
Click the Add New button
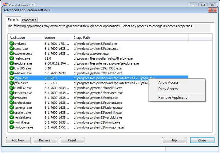coord(18,140)
